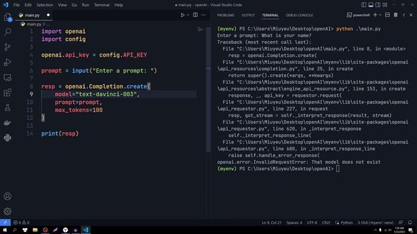Click UTF-8 encoding in status bar
Image resolution: width=417 pixels, height=234 pixels.
[312, 222]
